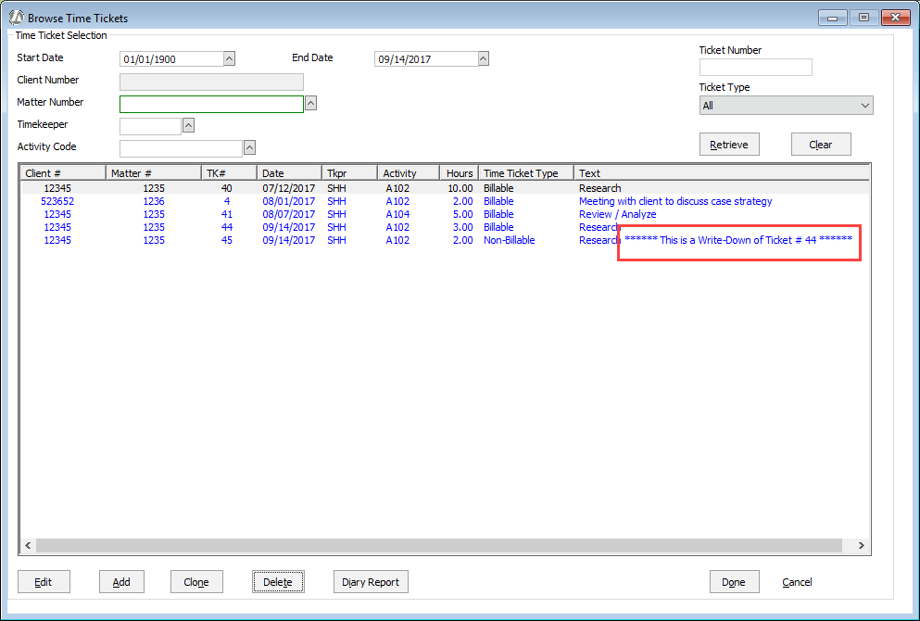Open the Timekeeper lookup arrow
Viewport: 920px width, 621px height.
point(188,126)
